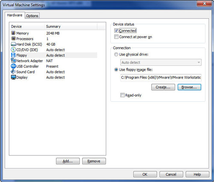Select the Memory device icon
214x182 pixels.
click(x=13, y=33)
